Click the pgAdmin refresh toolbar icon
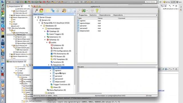The image size is (183, 103). tap(41, 11)
